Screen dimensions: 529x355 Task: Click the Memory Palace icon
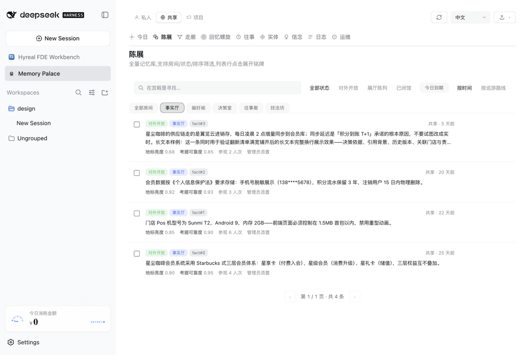pyautogui.click(x=12, y=73)
